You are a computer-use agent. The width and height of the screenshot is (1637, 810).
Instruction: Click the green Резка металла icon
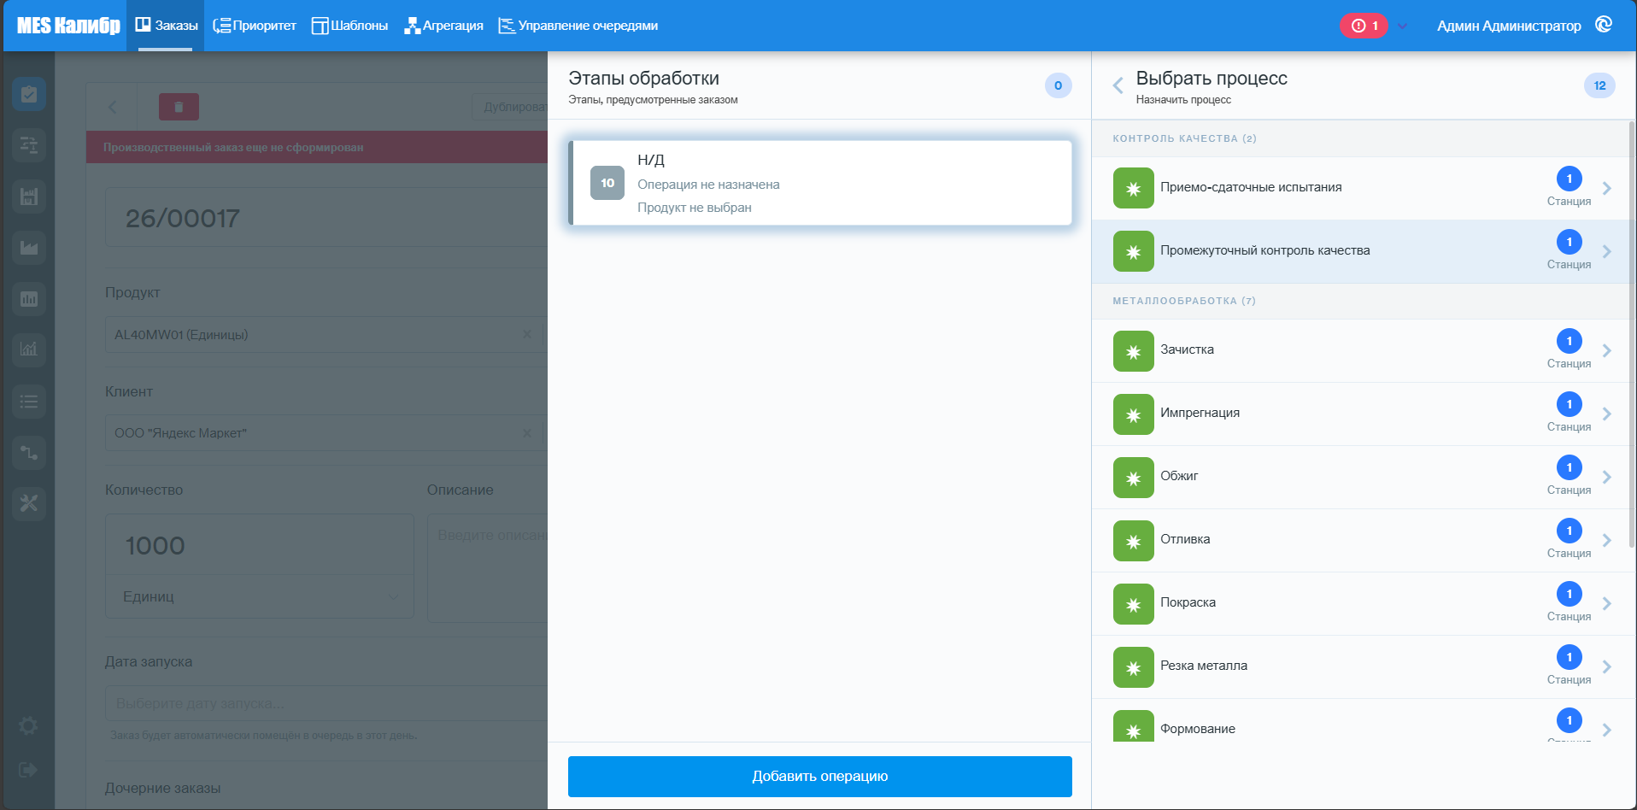(1134, 667)
